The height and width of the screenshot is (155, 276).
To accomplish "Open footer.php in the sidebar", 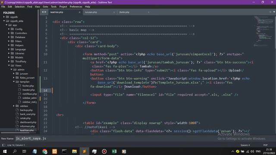I will [x=28, y=86].
